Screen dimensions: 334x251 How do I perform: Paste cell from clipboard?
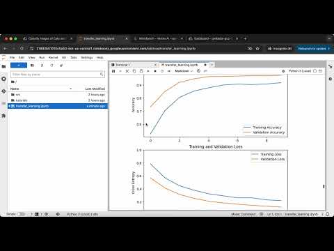[141, 71]
